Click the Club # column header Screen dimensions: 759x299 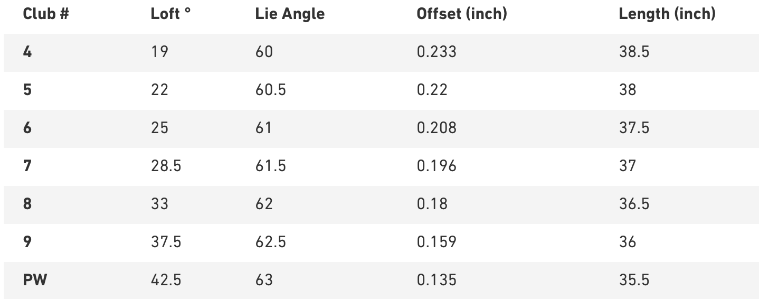click(46, 14)
